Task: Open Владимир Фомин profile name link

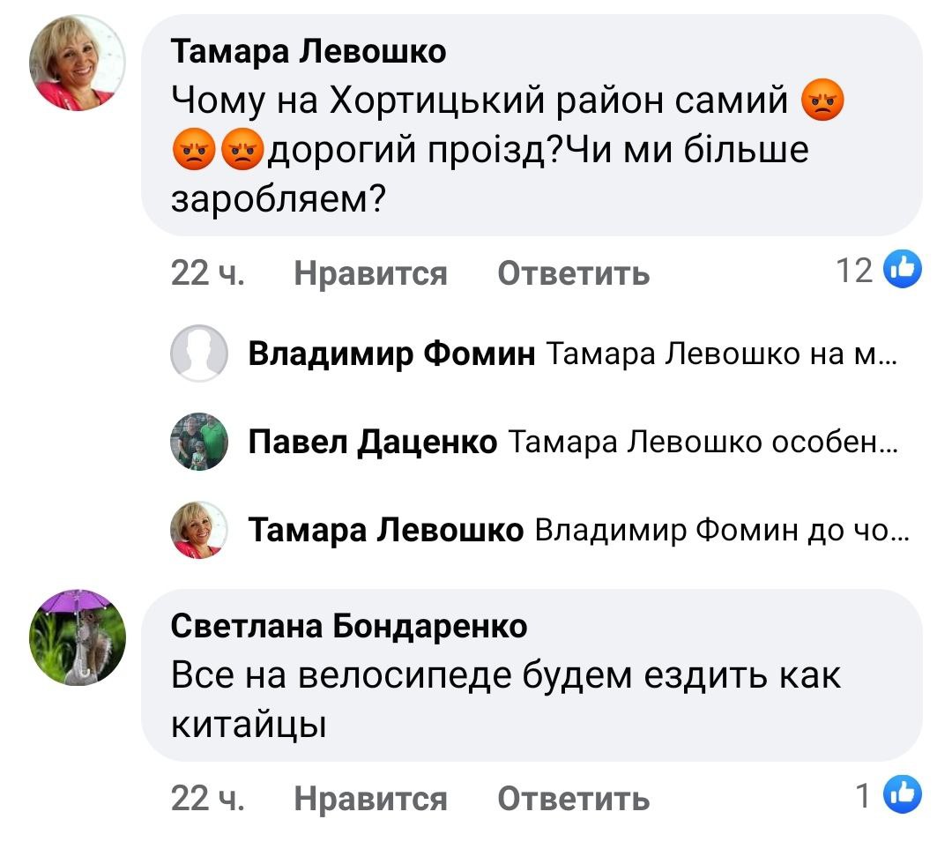Action: (x=391, y=354)
